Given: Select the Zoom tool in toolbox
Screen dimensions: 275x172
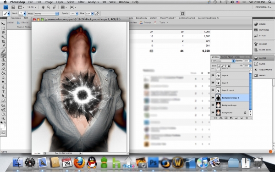Looking at the screenshot, I should coord(3,119).
